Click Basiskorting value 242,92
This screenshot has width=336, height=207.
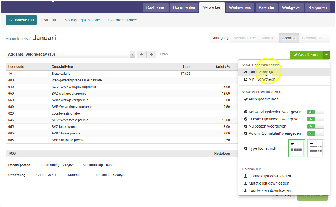point(68,165)
